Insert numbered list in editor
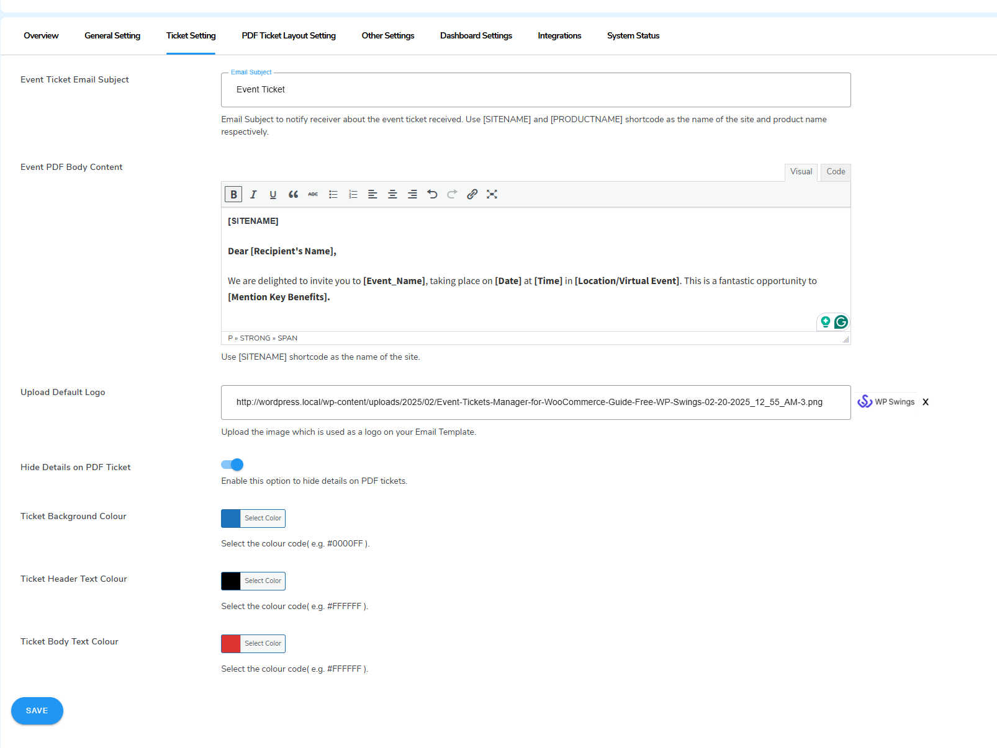The width and height of the screenshot is (997, 748). click(353, 194)
